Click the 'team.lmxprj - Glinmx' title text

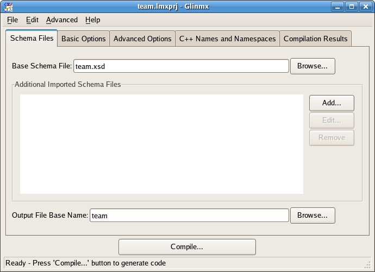173,7
